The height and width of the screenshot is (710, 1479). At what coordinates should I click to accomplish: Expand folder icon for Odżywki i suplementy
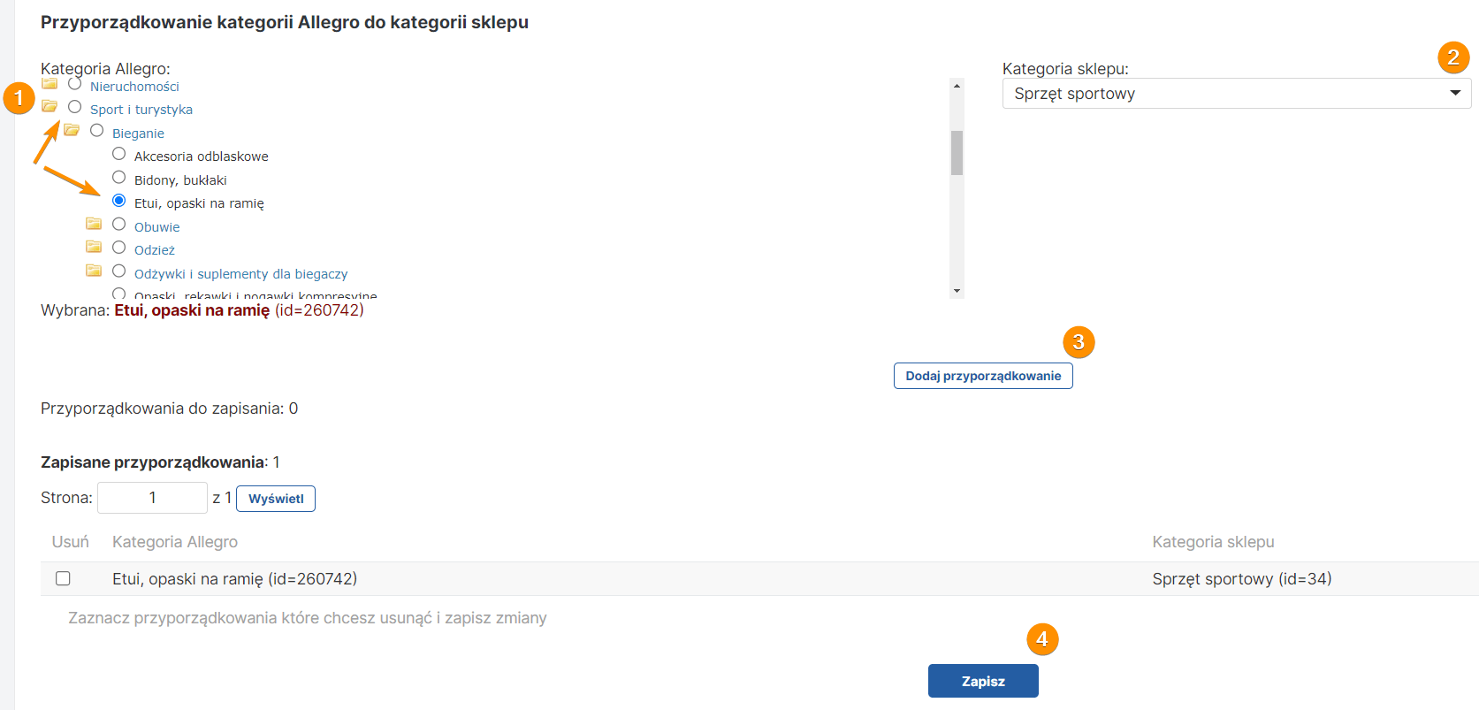94,271
